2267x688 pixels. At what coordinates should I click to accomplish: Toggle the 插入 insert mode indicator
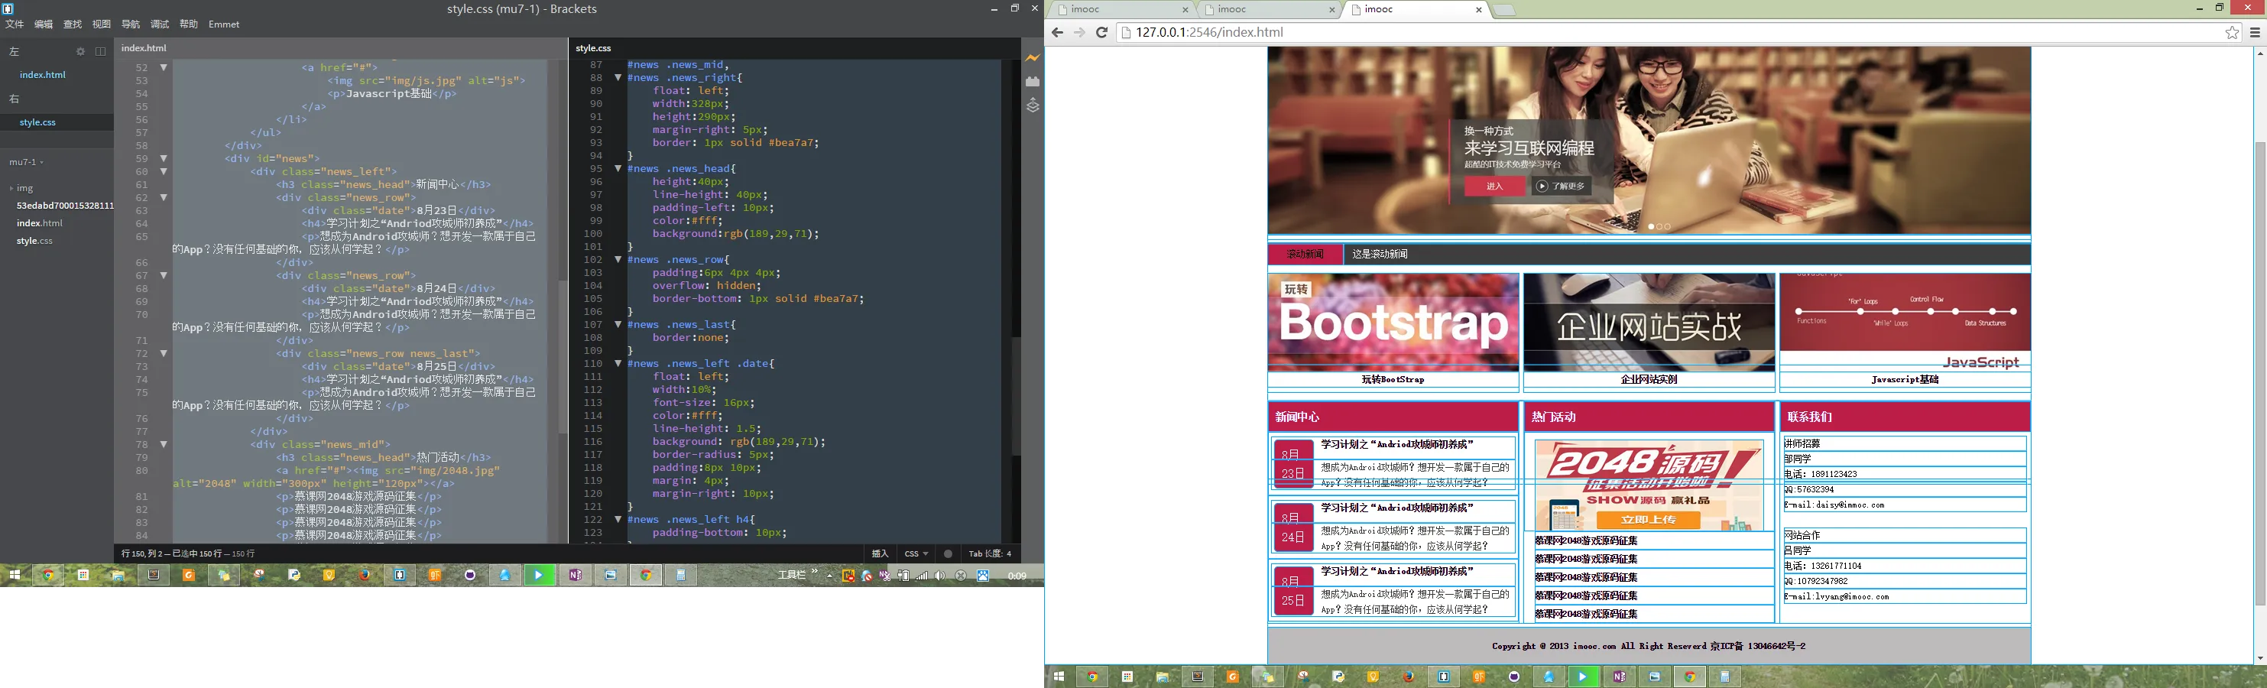[x=880, y=553]
